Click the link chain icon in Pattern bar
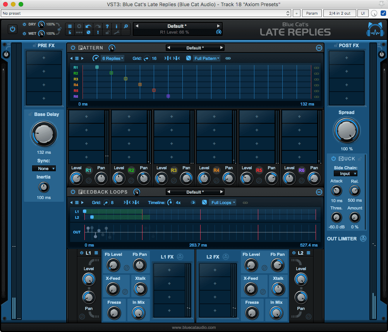 tap(228, 58)
